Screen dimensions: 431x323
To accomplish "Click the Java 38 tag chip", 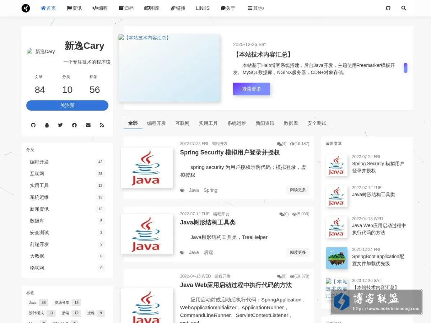I will 37,303.
